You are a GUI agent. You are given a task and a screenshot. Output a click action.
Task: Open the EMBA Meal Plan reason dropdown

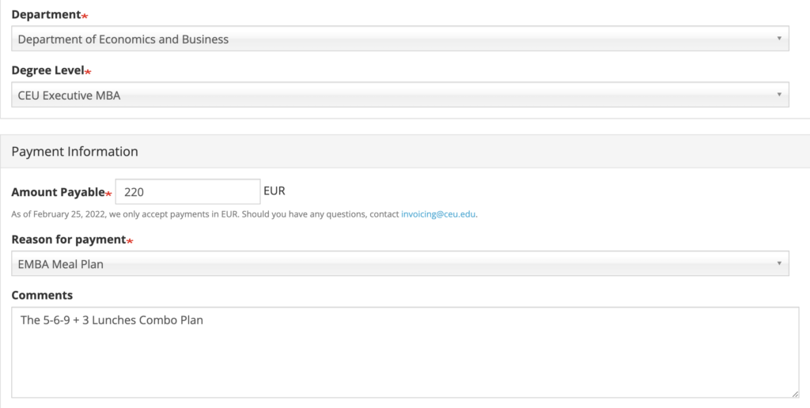point(399,263)
